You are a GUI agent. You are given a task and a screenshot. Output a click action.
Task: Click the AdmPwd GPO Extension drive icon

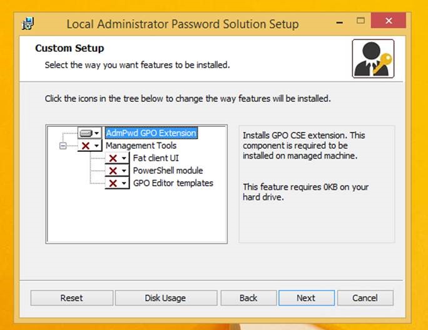86,133
